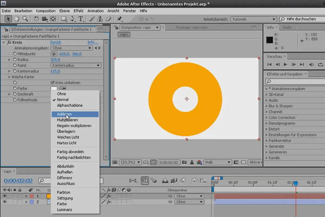Expand the Weiche Kante property

[9, 77]
